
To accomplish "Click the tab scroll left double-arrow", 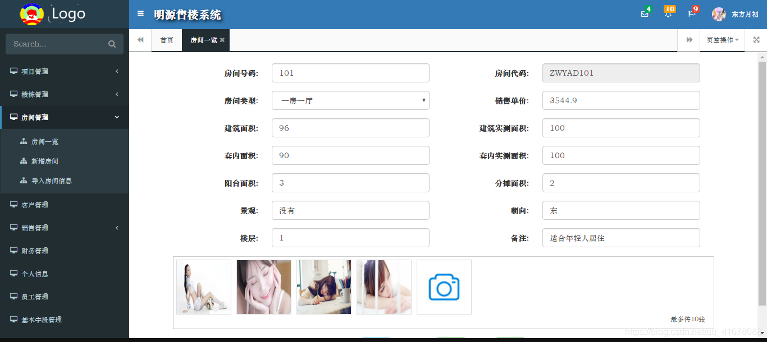I will pyautogui.click(x=140, y=40).
